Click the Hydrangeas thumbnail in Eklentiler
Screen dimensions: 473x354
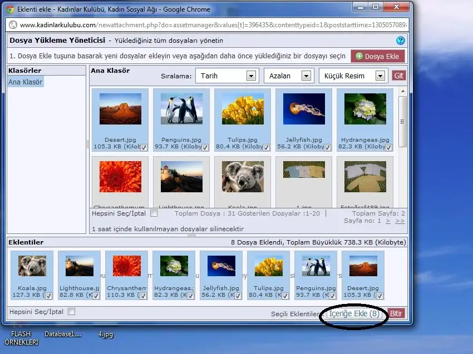pos(174,266)
